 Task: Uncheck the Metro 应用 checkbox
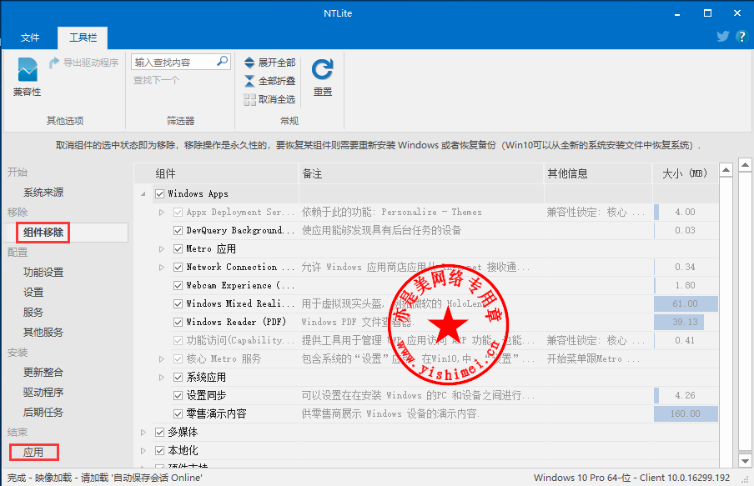click(178, 249)
